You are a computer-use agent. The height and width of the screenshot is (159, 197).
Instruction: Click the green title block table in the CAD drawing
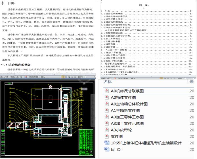86,142
